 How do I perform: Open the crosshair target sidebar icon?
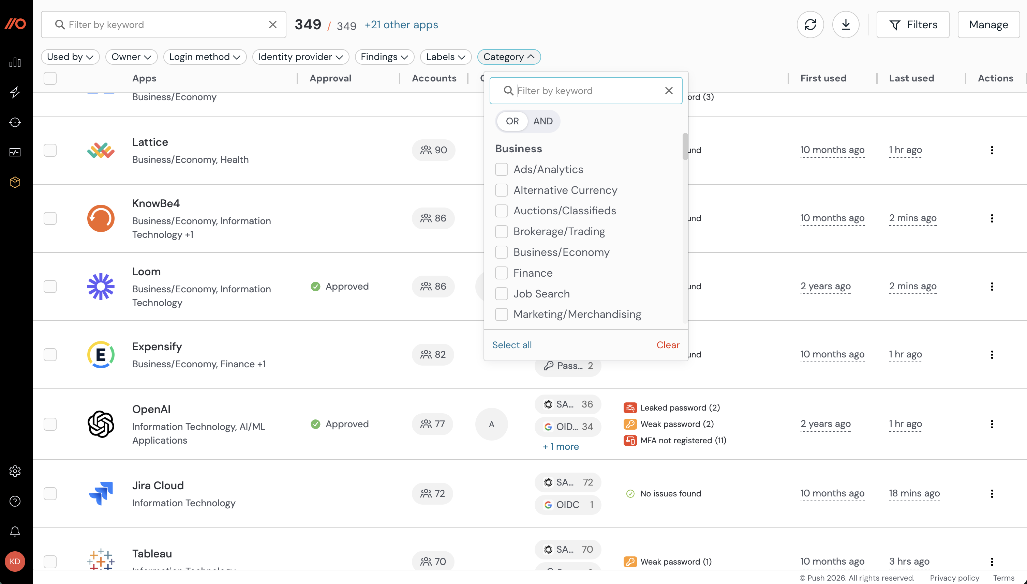[15, 122]
